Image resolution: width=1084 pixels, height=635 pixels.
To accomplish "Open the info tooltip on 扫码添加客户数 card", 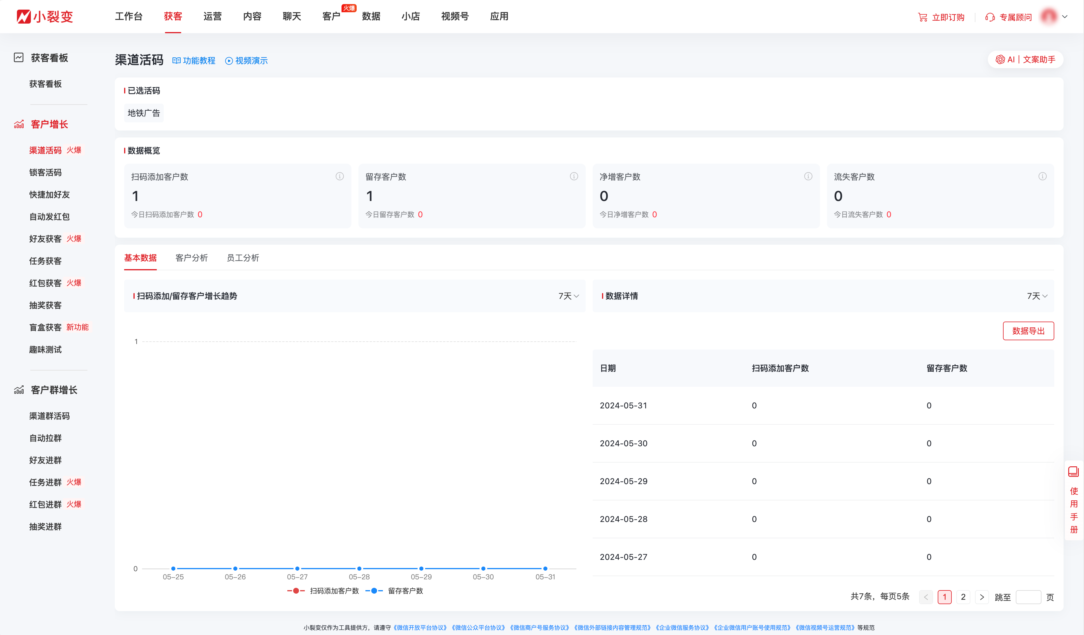I will point(340,176).
